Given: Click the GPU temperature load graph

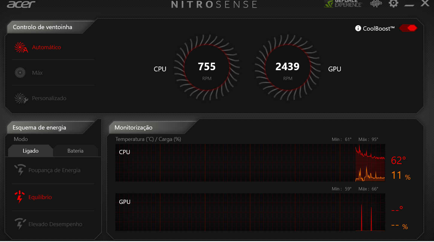Looking at the screenshot, I should click(x=250, y=212).
